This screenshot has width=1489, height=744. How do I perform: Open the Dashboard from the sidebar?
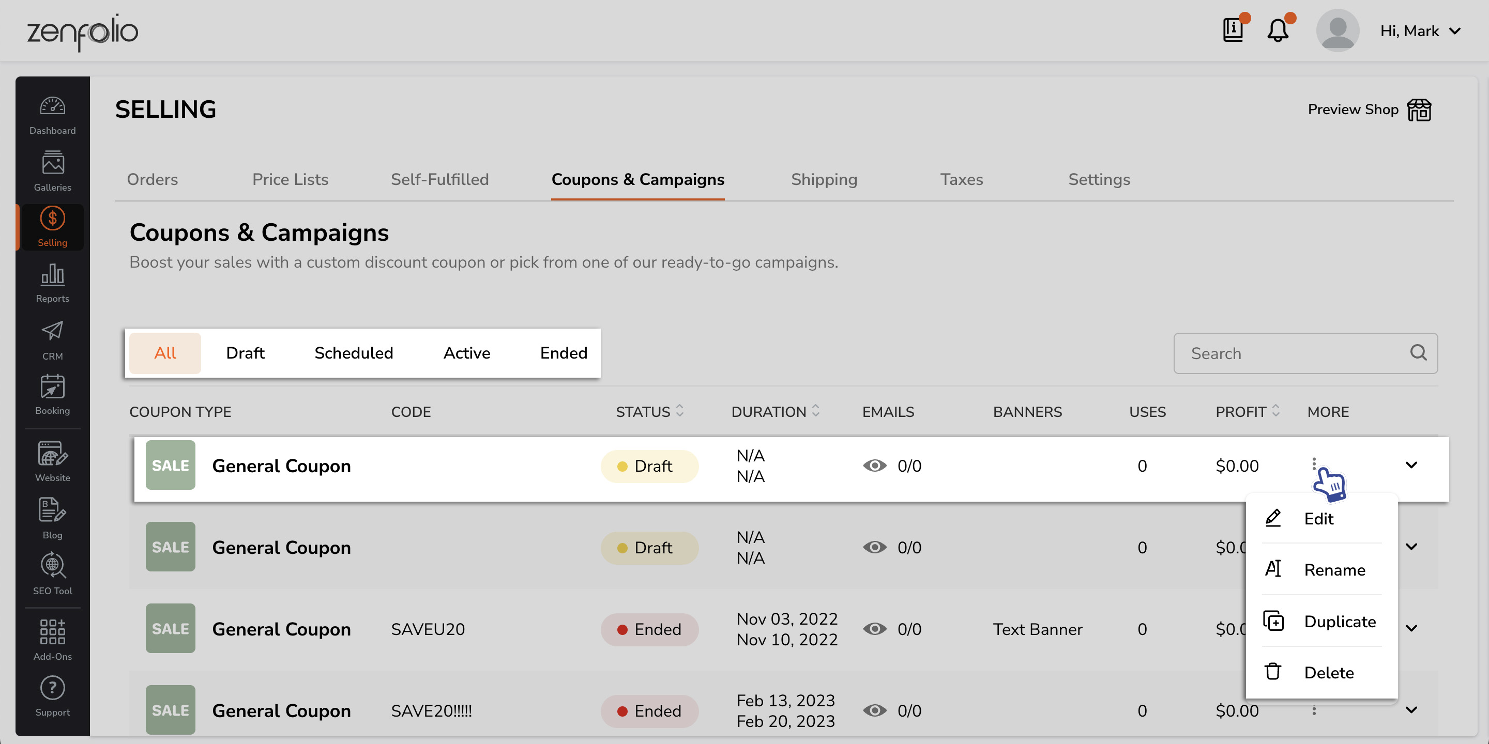point(52,113)
